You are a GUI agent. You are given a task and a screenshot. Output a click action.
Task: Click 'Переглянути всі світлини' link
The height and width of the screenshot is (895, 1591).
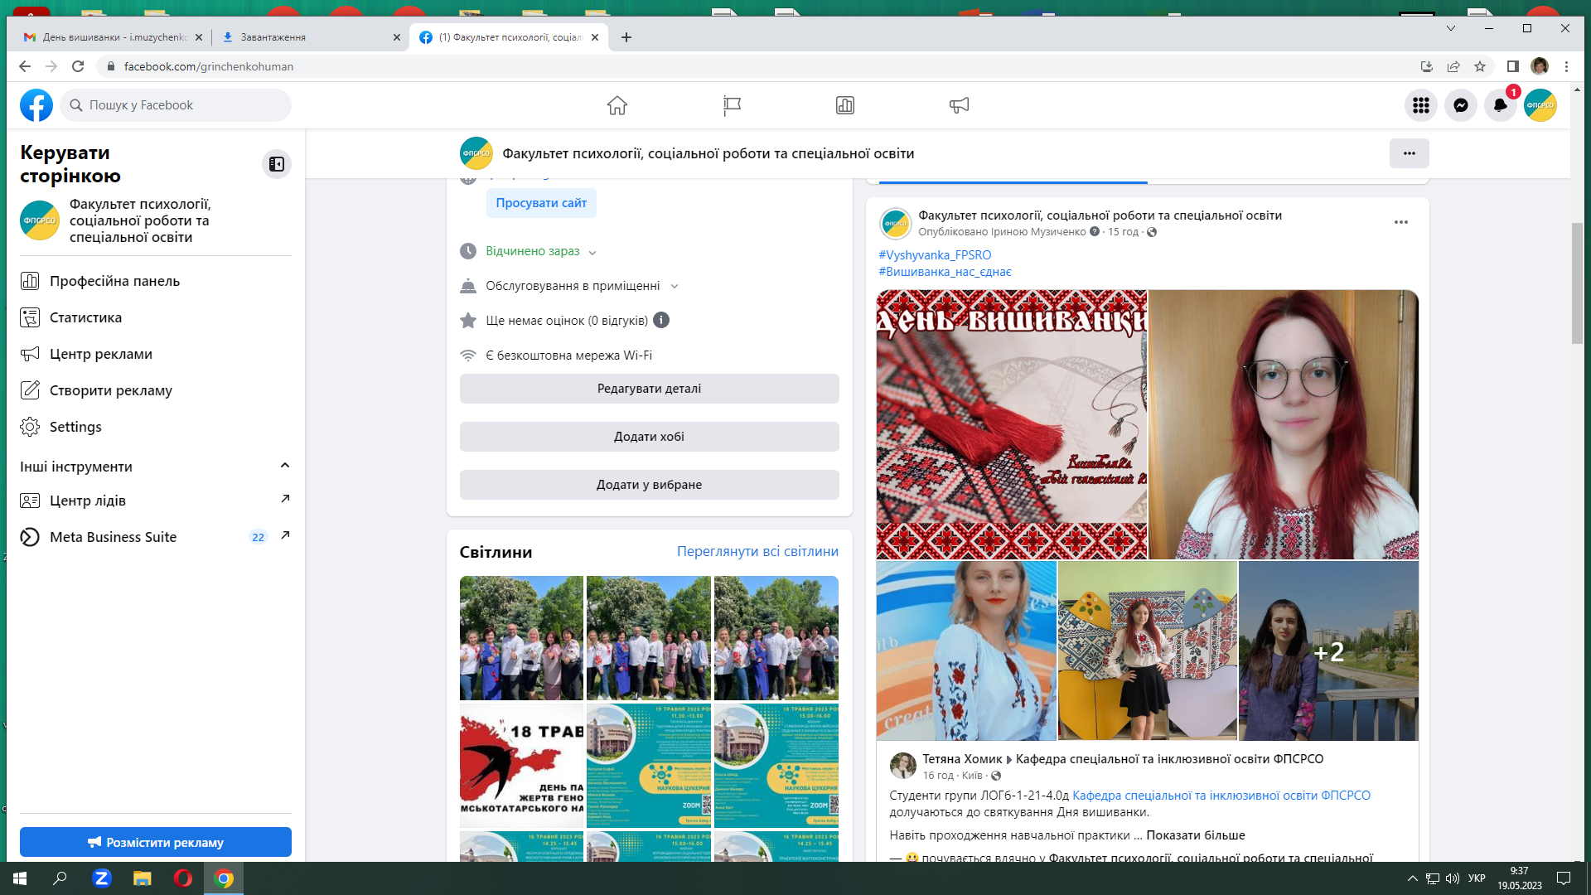pyautogui.click(x=757, y=551)
